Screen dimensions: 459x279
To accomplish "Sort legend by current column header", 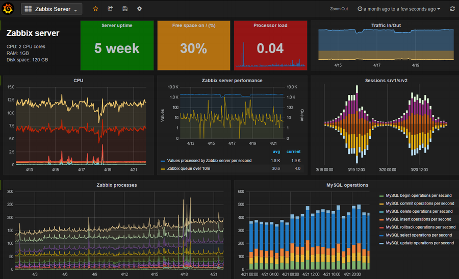I will [x=293, y=151].
